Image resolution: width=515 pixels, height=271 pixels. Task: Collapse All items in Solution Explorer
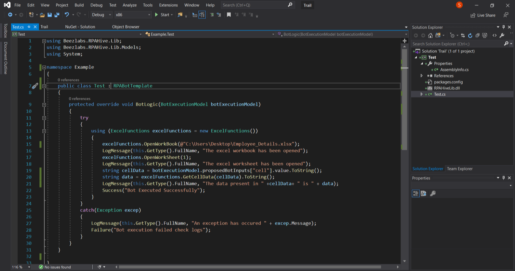tap(477, 35)
